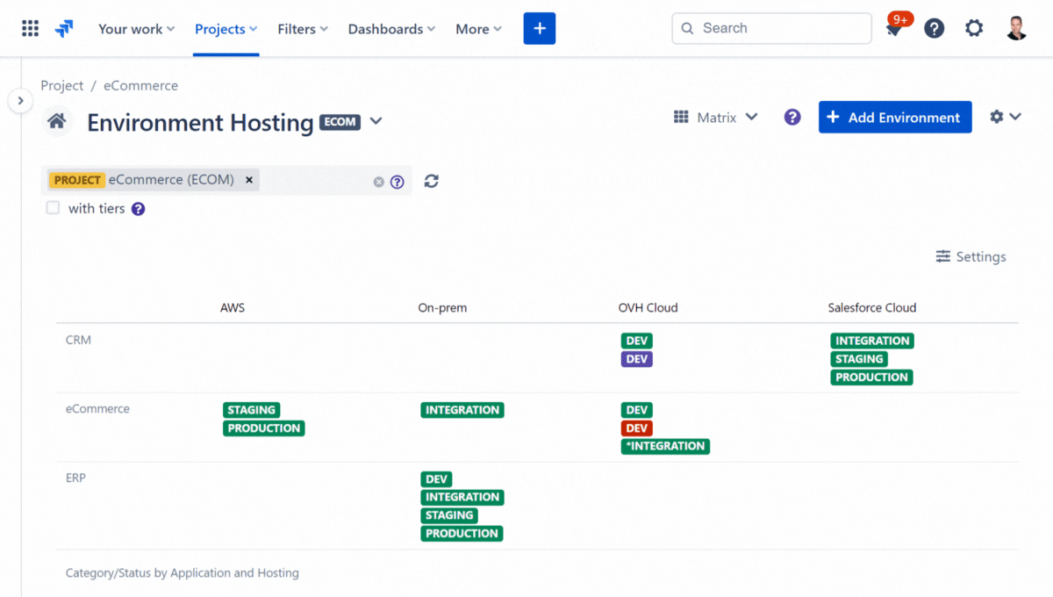Open the app switcher grid icon
Image resolution: width=1053 pixels, height=597 pixels.
[x=30, y=29]
